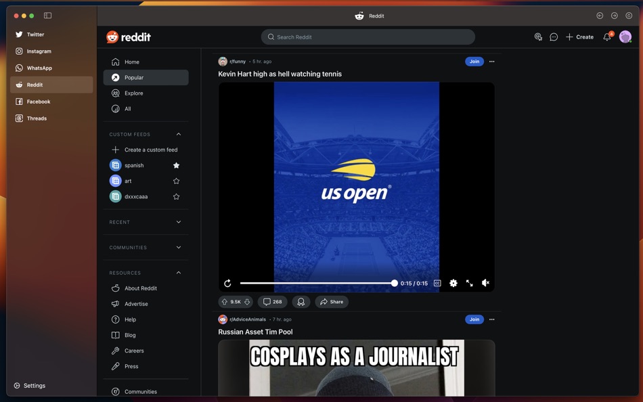Image resolution: width=643 pixels, height=402 pixels.
Task: Toggle the sidebar panel icon in title bar
Action: [x=47, y=16]
